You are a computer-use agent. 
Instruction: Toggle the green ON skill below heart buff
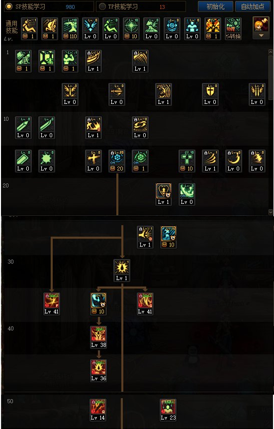tap(186, 194)
